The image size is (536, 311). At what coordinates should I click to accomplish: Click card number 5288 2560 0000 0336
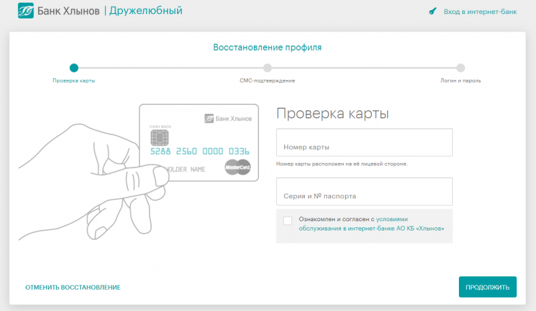click(200, 151)
